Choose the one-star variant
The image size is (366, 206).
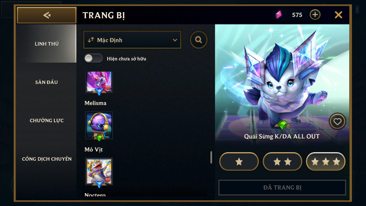point(239,162)
